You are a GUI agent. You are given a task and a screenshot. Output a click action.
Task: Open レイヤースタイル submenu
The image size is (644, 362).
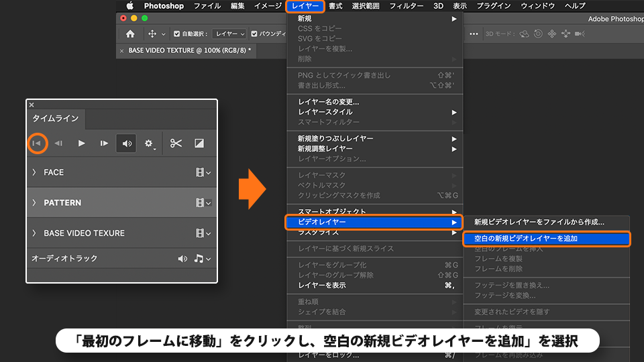click(x=375, y=112)
